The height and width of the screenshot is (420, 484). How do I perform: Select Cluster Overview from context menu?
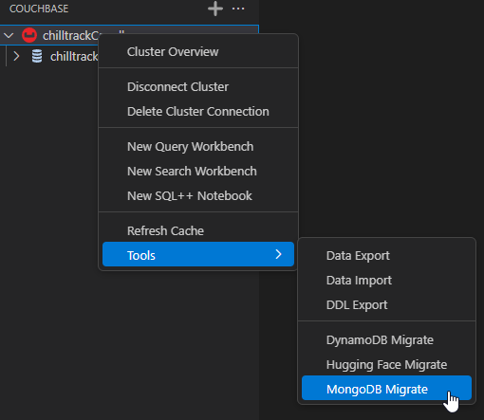coord(198,51)
